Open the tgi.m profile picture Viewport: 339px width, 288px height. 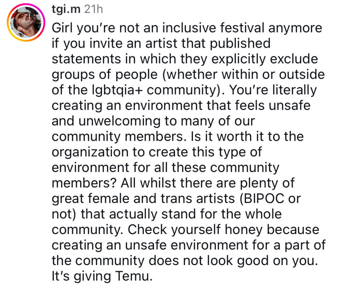(x=26, y=24)
